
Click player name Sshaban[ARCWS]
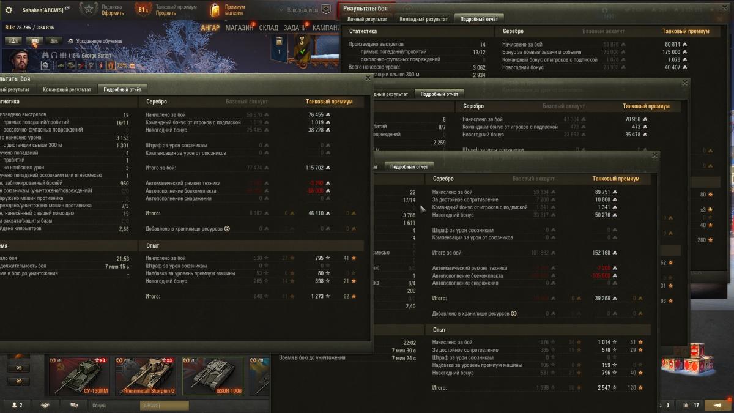tap(43, 10)
